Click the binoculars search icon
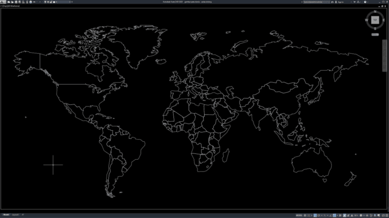This screenshot has height=218, width=389. [x=332, y=2]
